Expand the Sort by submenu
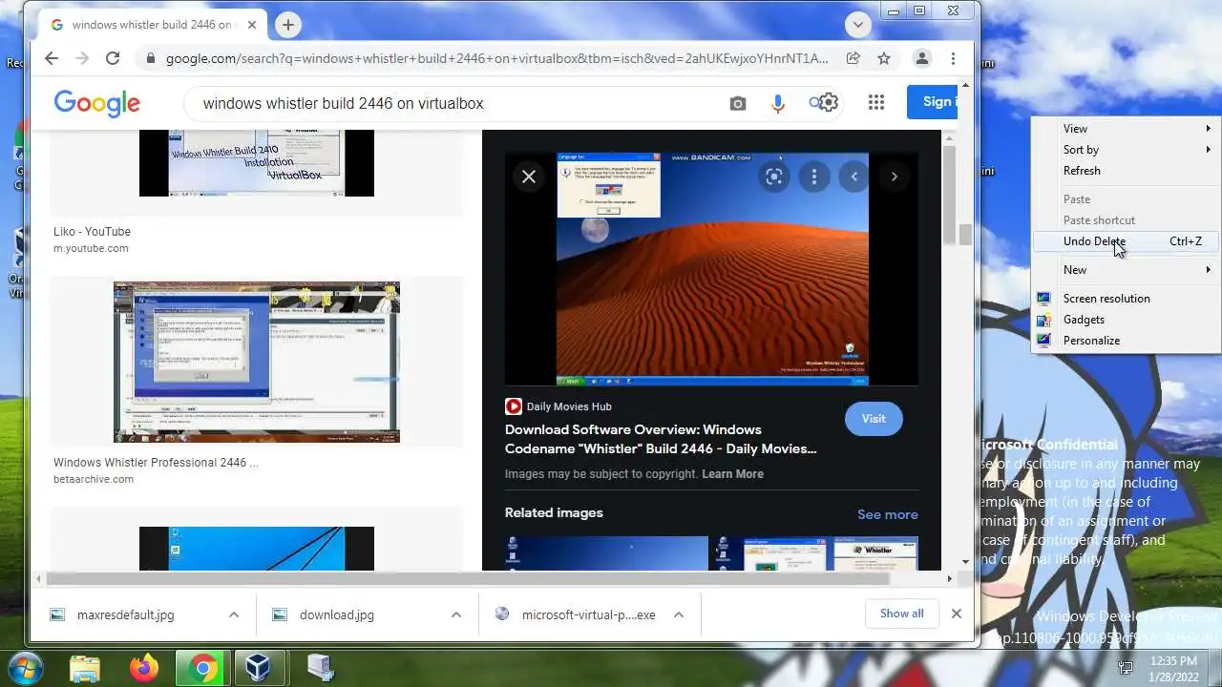This screenshot has height=687, width=1222. tap(1126, 150)
